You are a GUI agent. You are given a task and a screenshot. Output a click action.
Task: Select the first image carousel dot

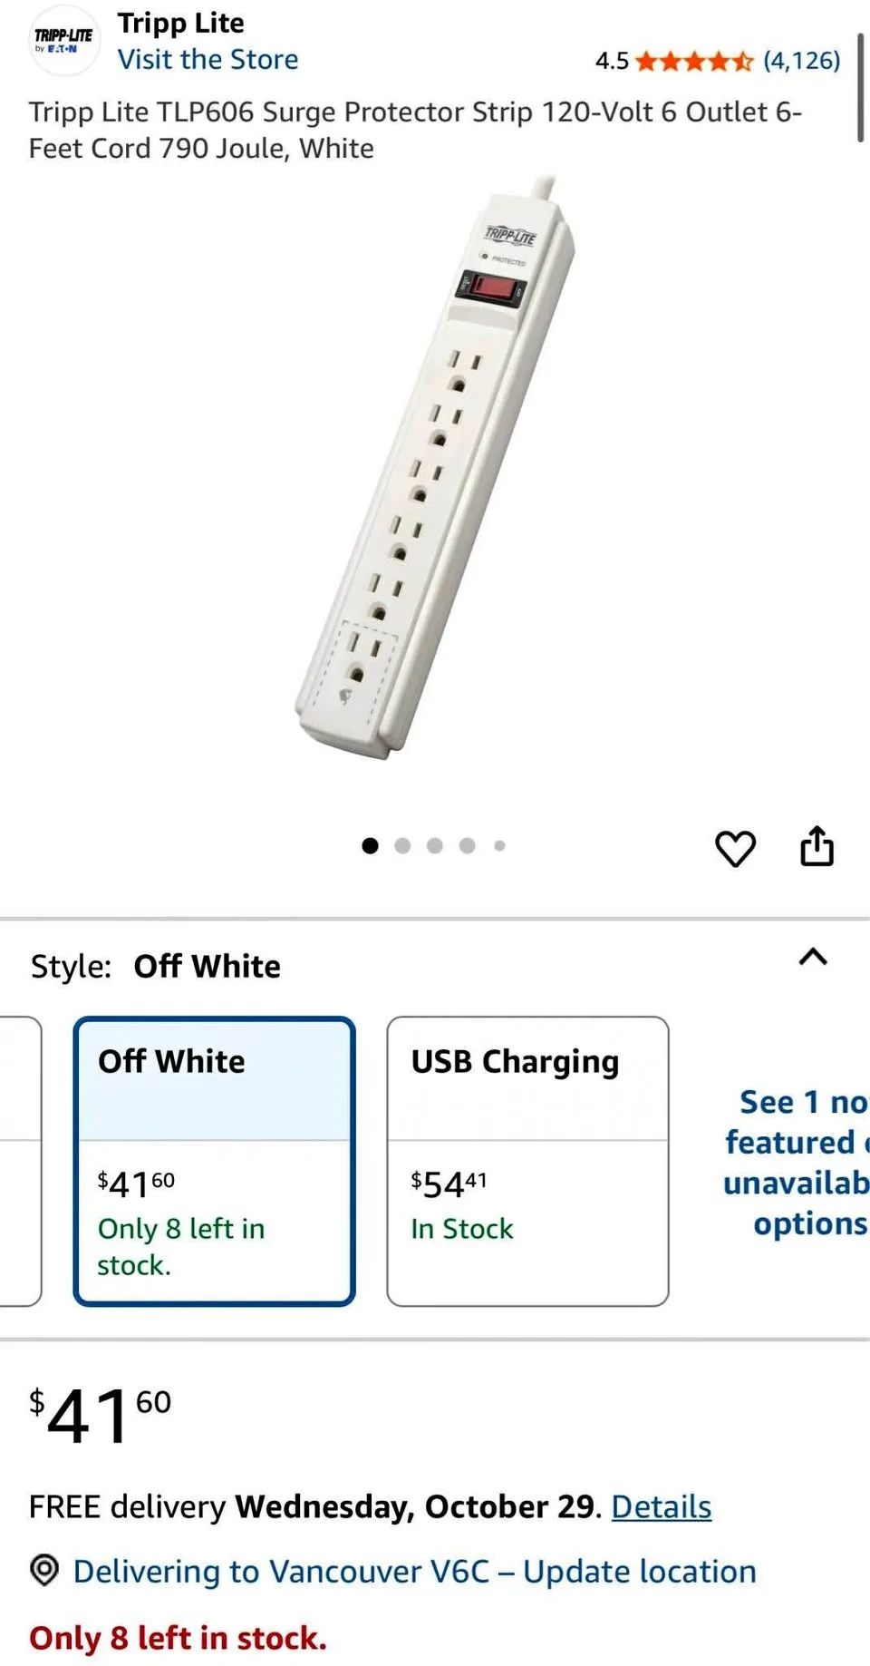click(x=371, y=845)
